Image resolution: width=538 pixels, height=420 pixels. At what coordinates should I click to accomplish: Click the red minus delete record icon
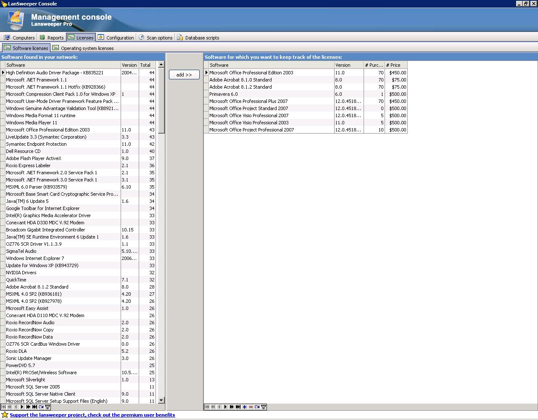click(x=251, y=407)
